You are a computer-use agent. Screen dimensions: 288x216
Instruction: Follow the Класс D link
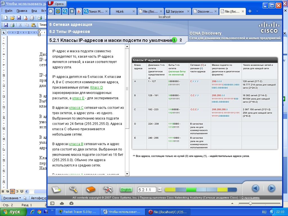97,87
